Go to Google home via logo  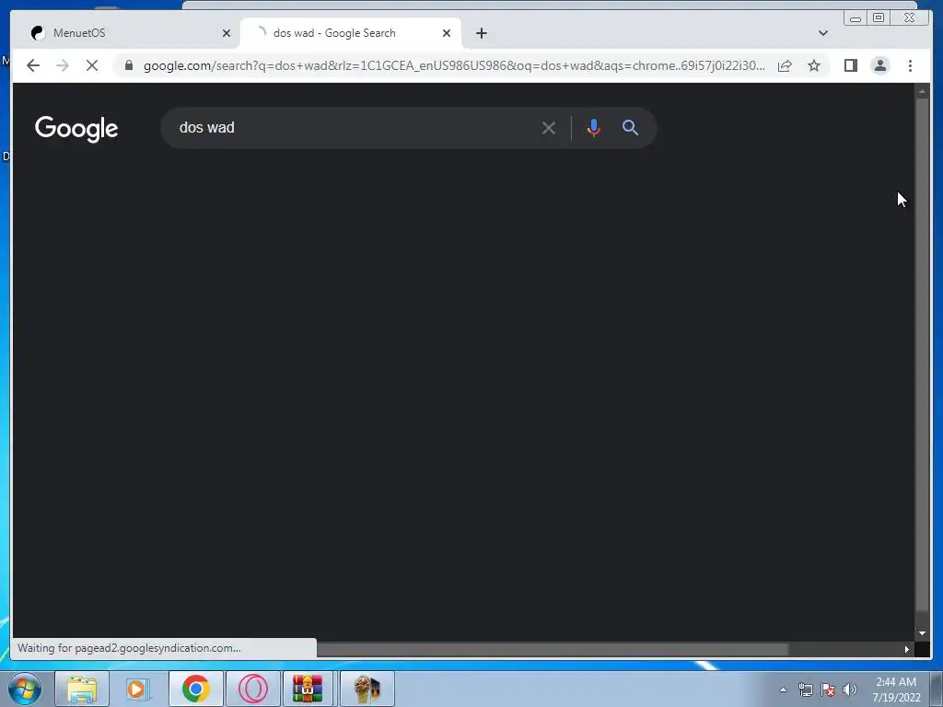76,129
